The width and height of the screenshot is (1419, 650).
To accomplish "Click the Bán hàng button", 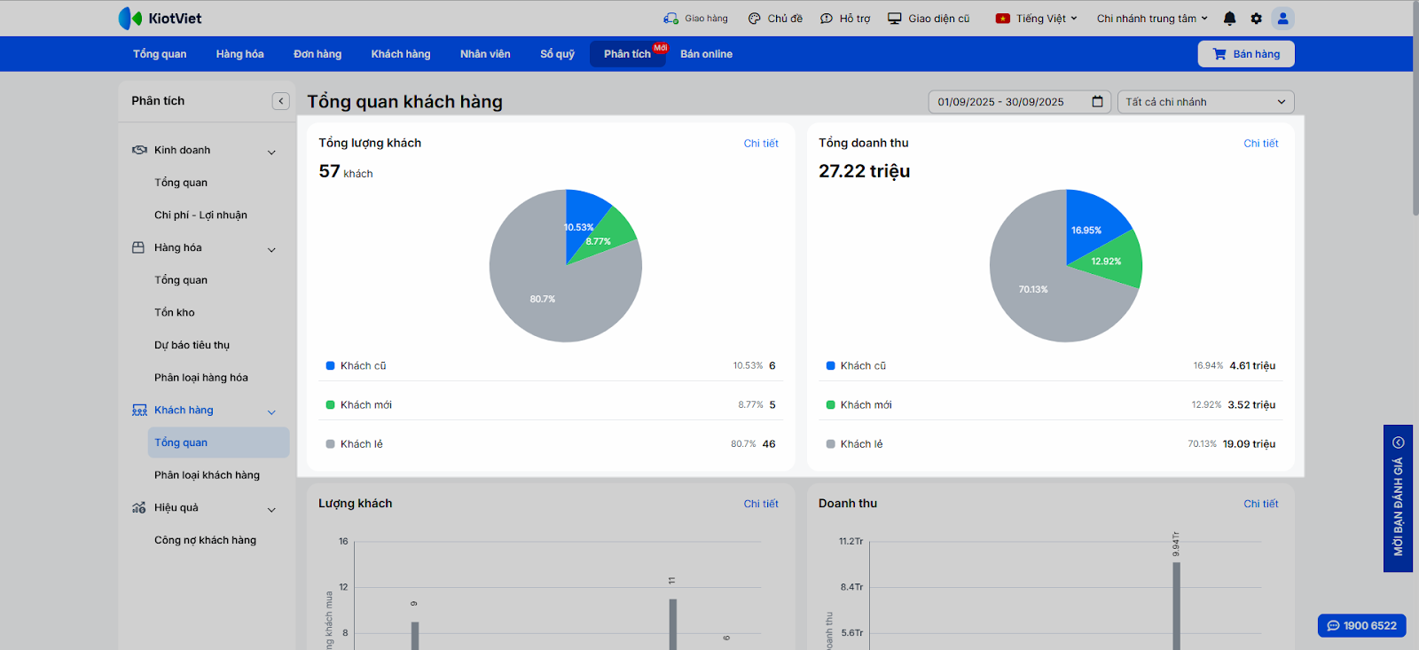I will pyautogui.click(x=1246, y=54).
